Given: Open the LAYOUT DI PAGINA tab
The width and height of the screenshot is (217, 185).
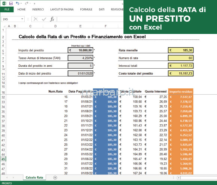Looking at the screenshot, I should (62, 9).
